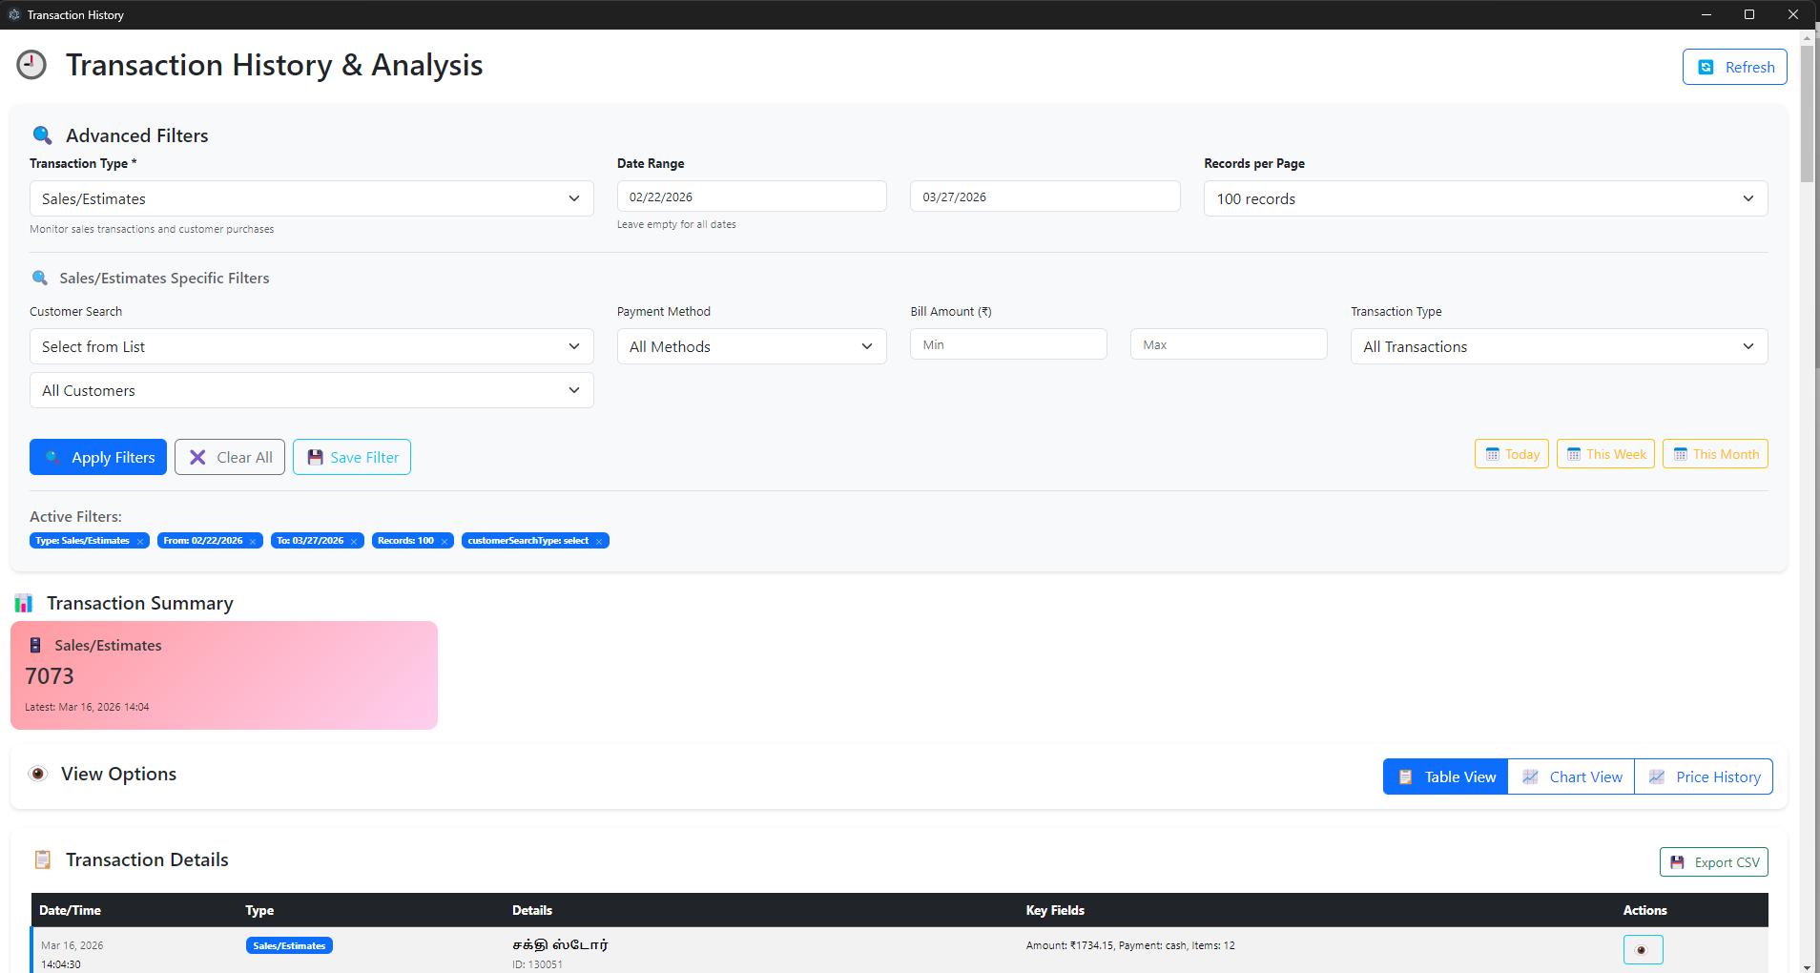The height and width of the screenshot is (973, 1820).
Task: Click the Apply Filters button
Action: 97,457
